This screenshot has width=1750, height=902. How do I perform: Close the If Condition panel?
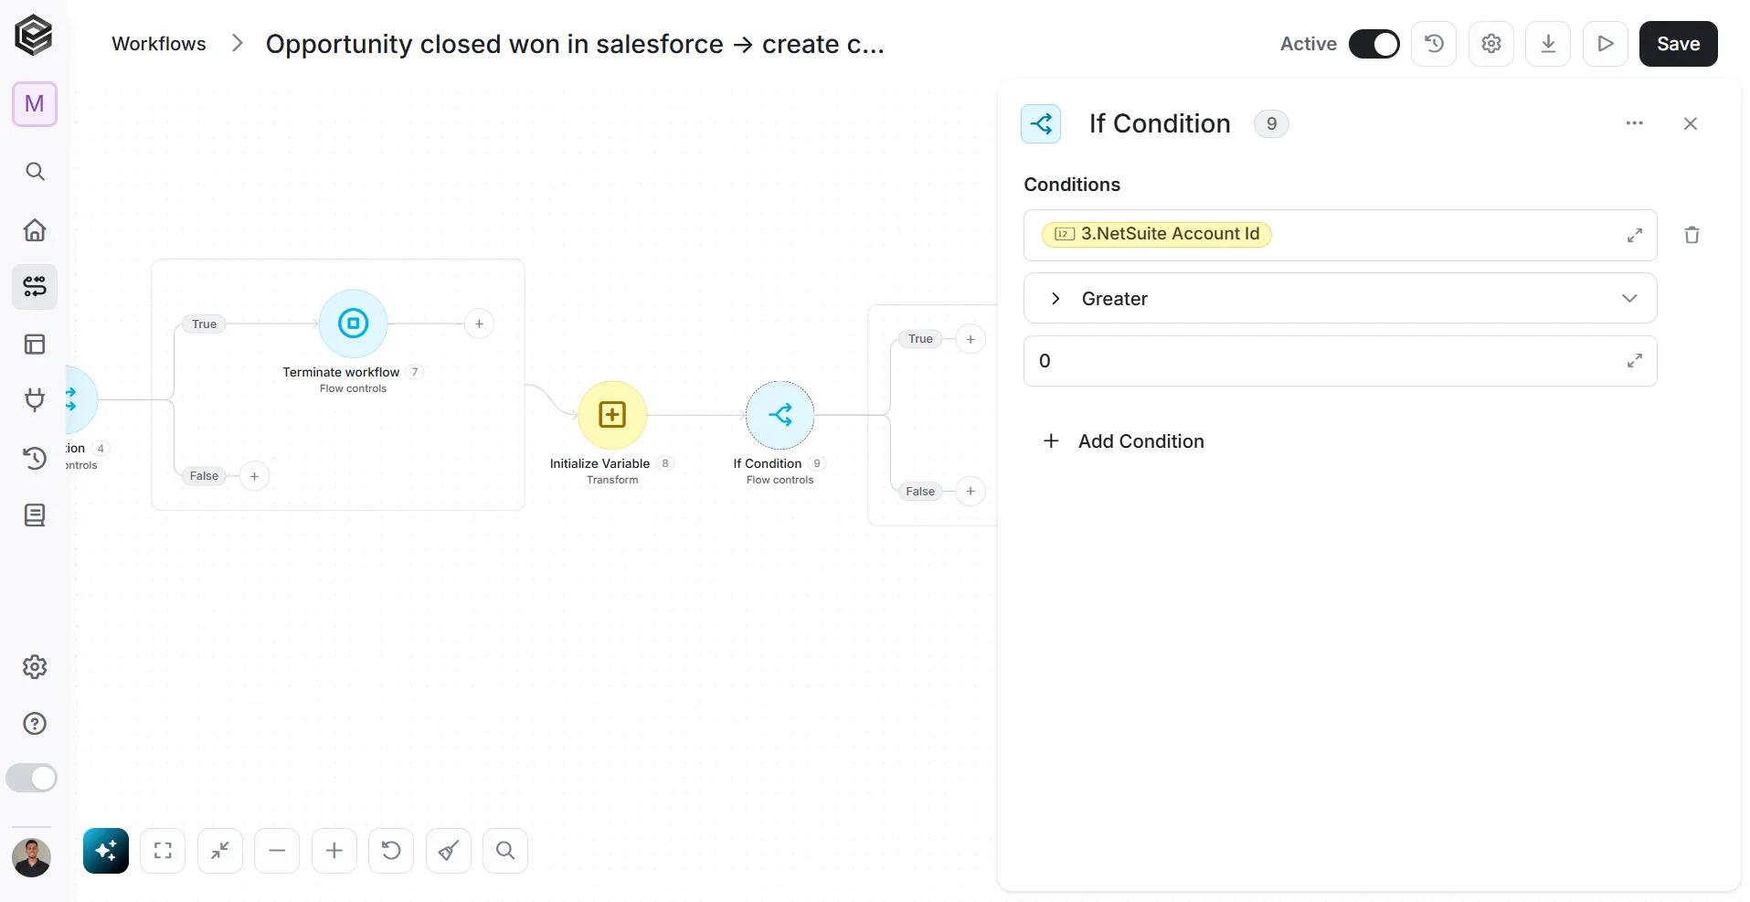(1691, 123)
